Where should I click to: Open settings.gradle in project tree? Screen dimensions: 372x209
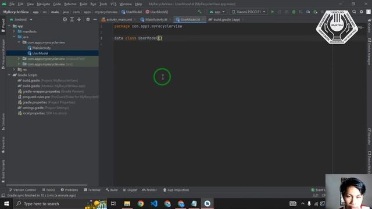click(x=44, y=108)
